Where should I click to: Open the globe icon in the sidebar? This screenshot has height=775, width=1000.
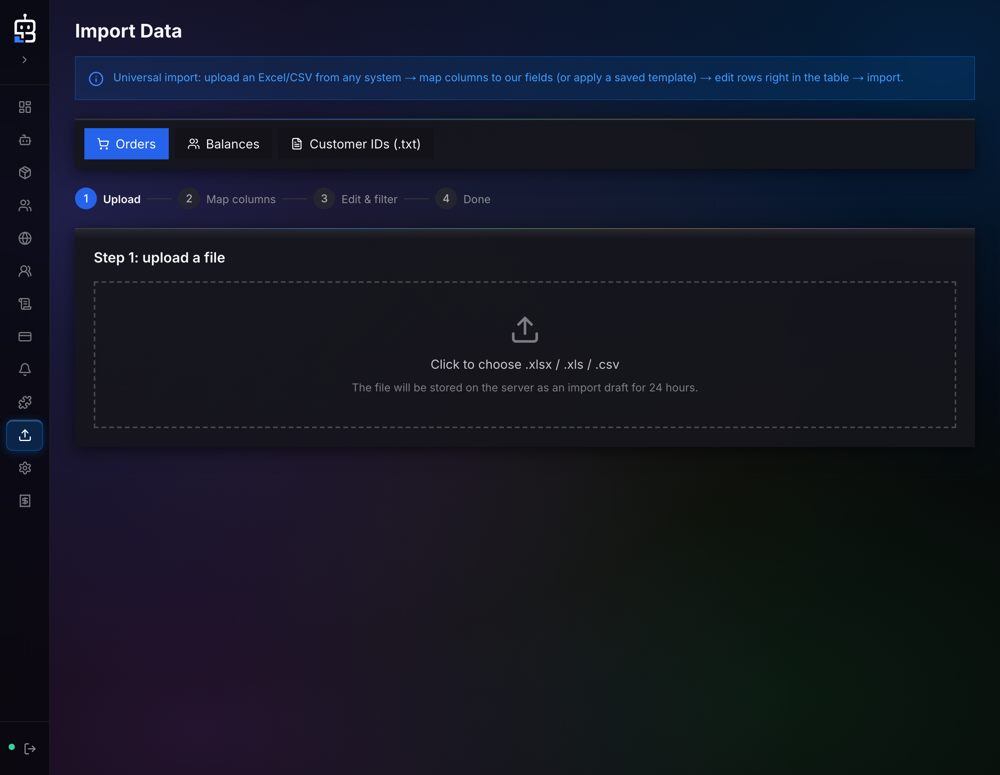[x=25, y=239]
